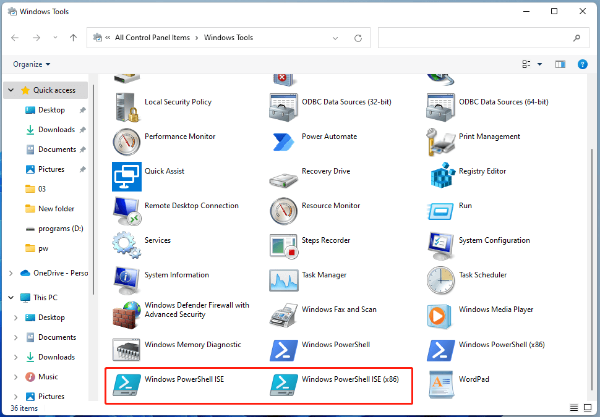Select the Power Automate icon

284,141
